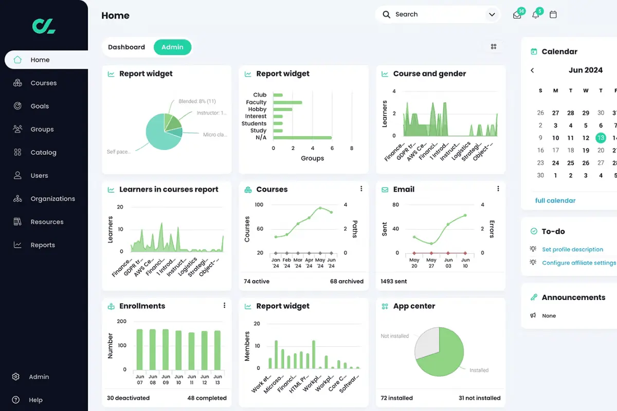Open the Admin gear icon
The image size is (617, 411).
pos(16,377)
